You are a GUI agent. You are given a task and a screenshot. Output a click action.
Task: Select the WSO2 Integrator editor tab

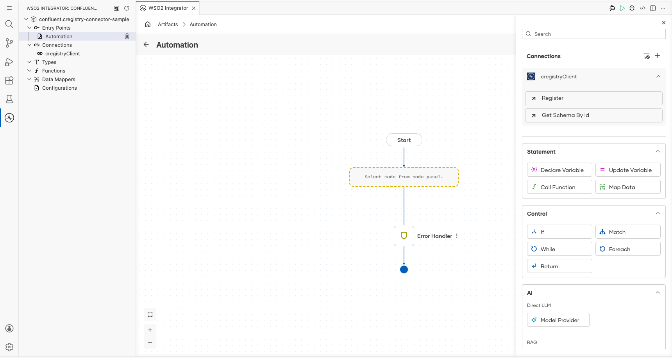pos(168,8)
